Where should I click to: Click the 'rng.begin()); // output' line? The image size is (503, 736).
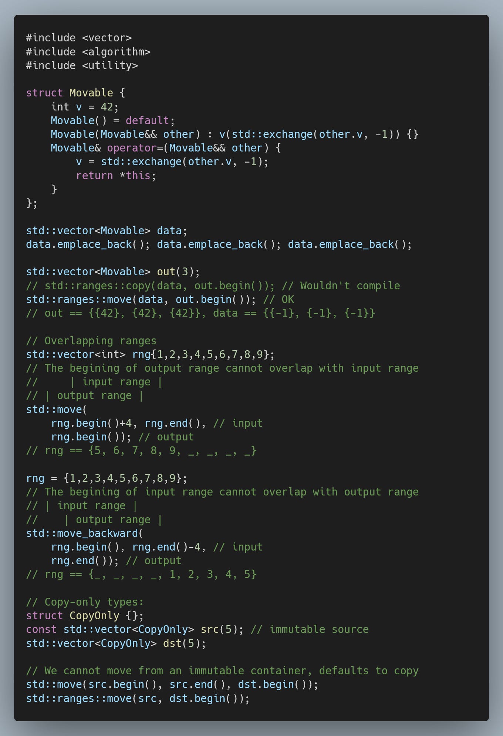122,437
